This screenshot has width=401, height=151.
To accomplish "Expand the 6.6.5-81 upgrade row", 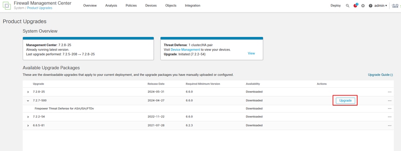I will pyautogui.click(x=28, y=125).
